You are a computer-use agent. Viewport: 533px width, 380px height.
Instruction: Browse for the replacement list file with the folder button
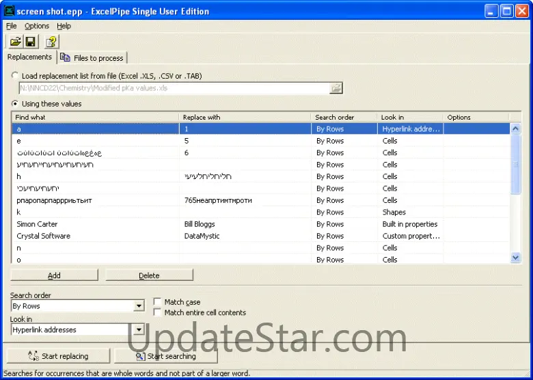(336, 88)
